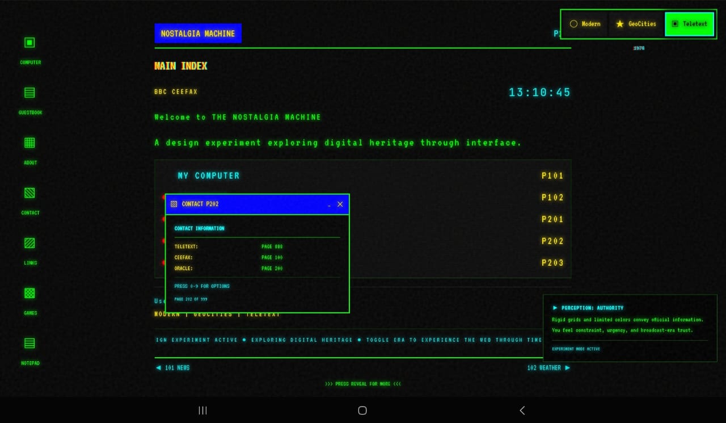Select page number P102

pyautogui.click(x=552, y=198)
